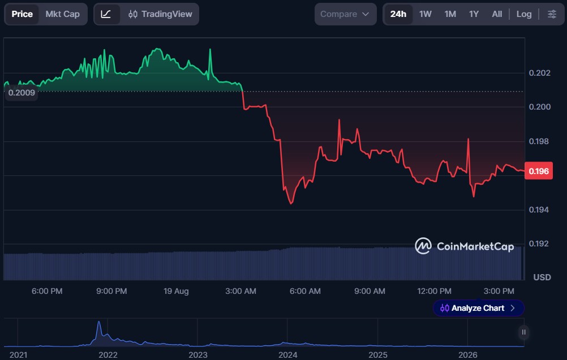Click the 9:00 PM axis label
The height and width of the screenshot is (360, 567).
111,291
